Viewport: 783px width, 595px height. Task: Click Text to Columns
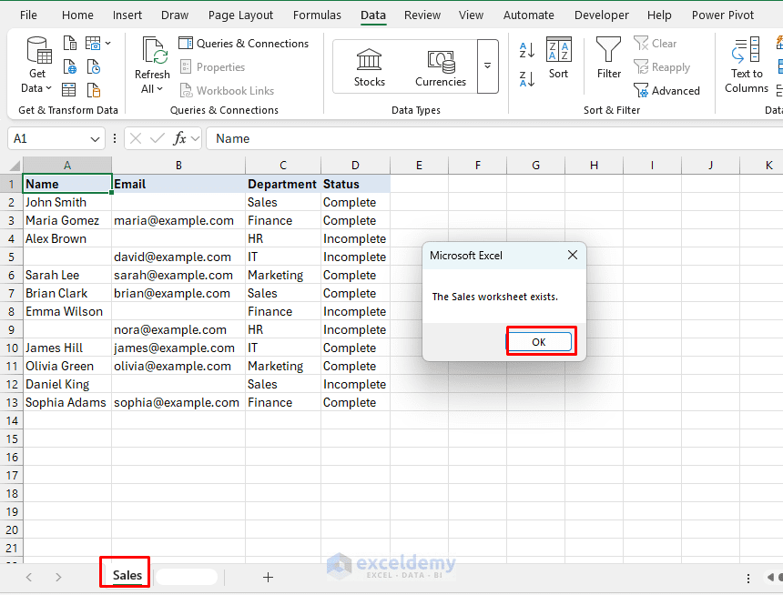(747, 66)
